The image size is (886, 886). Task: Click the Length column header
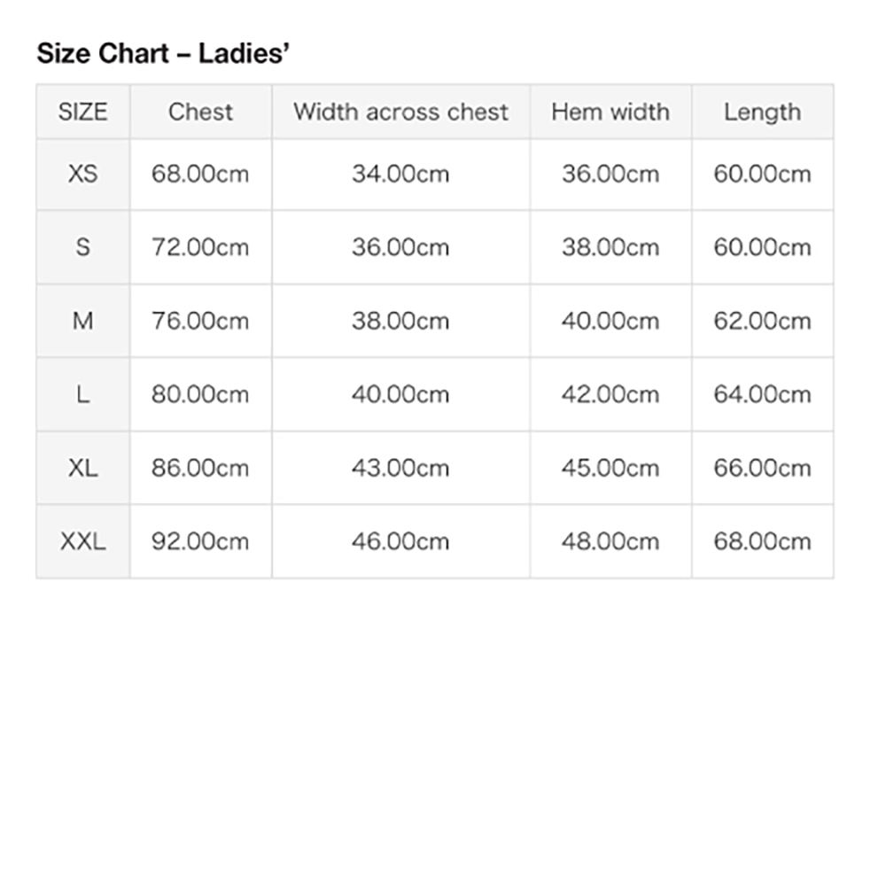point(762,112)
